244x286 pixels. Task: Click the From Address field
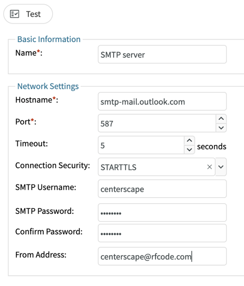pyautogui.click(x=162, y=256)
